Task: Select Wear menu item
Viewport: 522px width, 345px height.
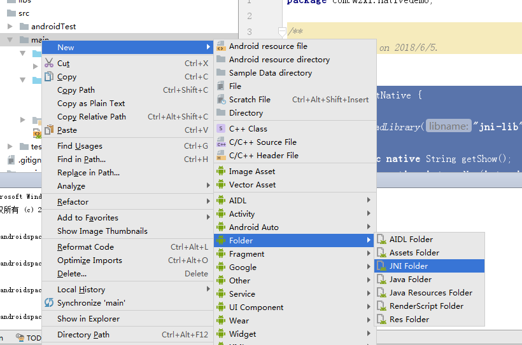Action: point(295,320)
